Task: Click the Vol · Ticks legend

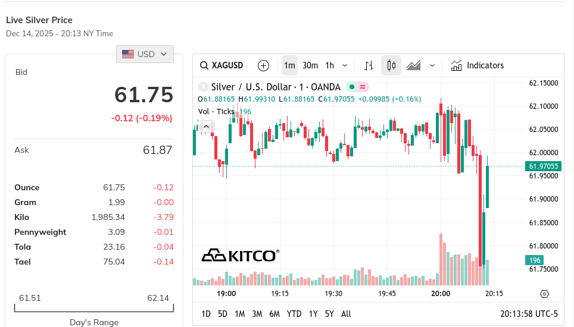Action: pyautogui.click(x=216, y=111)
